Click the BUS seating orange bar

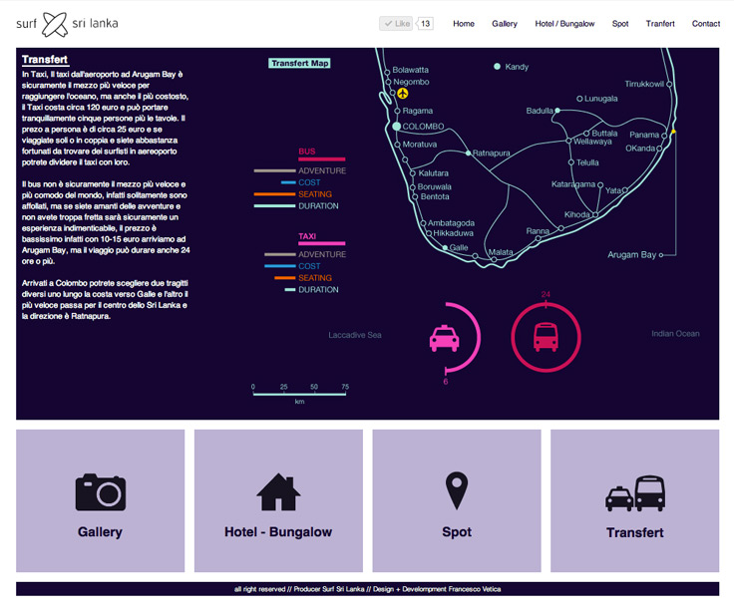pyautogui.click(x=275, y=194)
